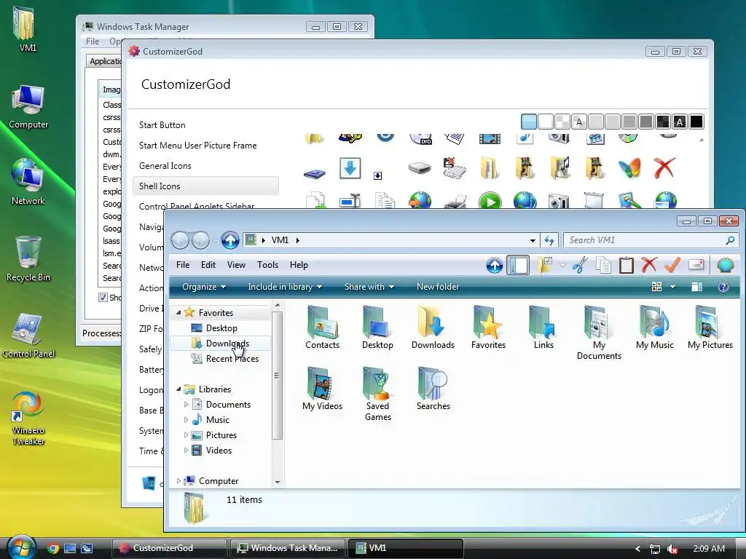Select the Searches folder
The image size is (746, 559).
tap(433, 389)
